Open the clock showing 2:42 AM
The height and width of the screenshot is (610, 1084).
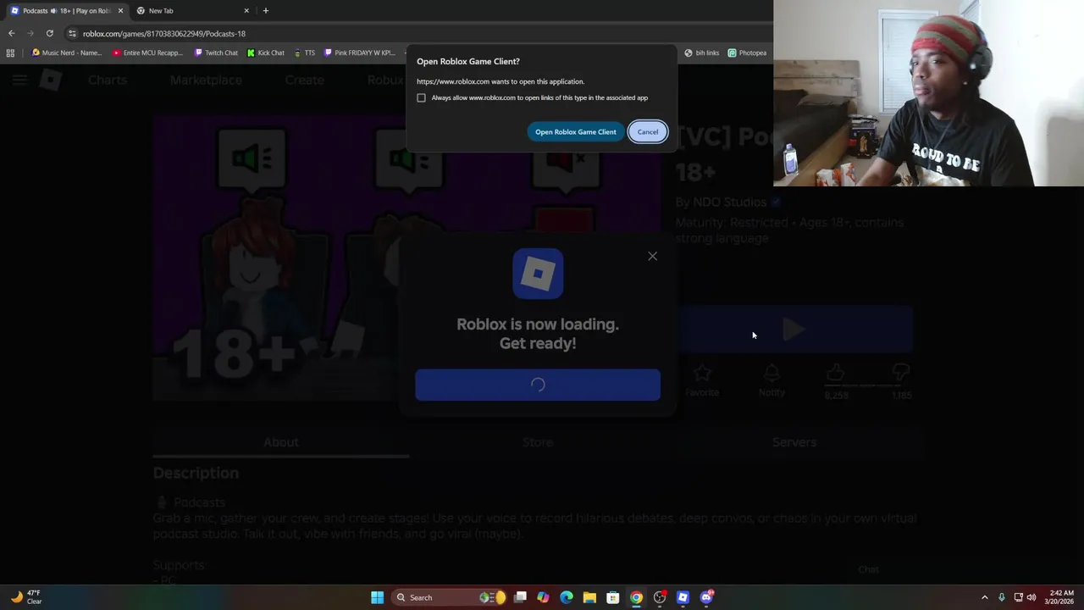click(x=1061, y=597)
